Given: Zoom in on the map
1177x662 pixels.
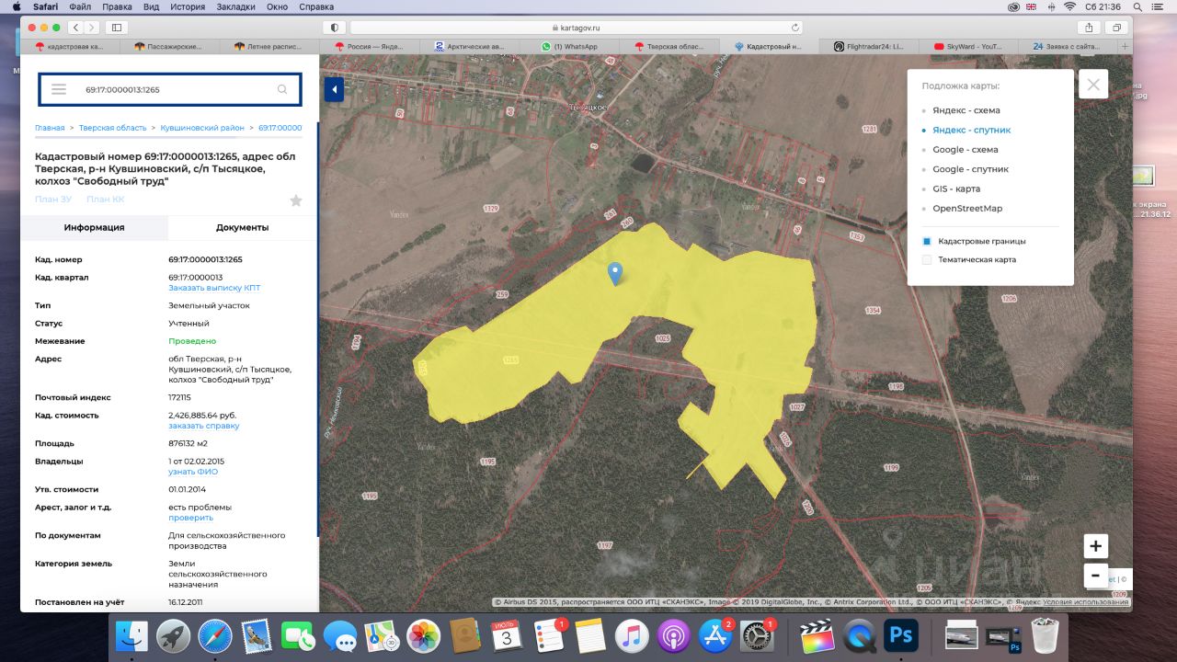Looking at the screenshot, I should coord(1095,546).
